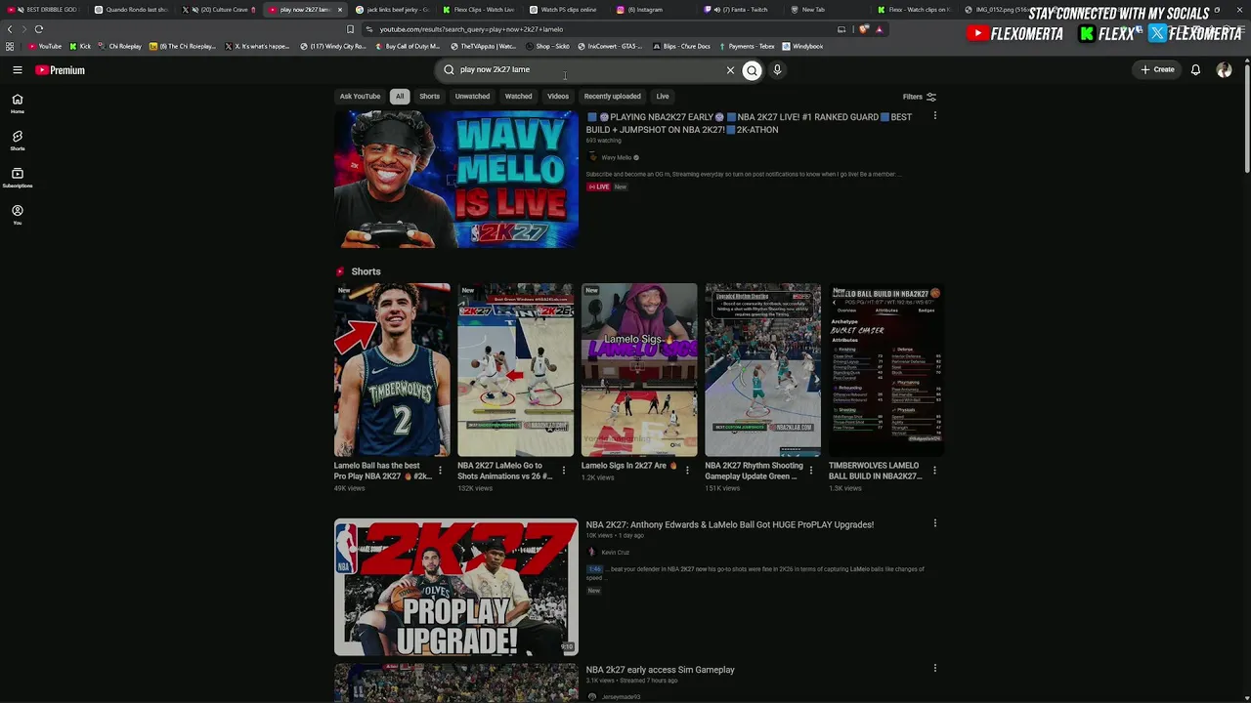This screenshot has height=703, width=1251.
Task: Clear the YouTube search box text
Action: (x=730, y=70)
